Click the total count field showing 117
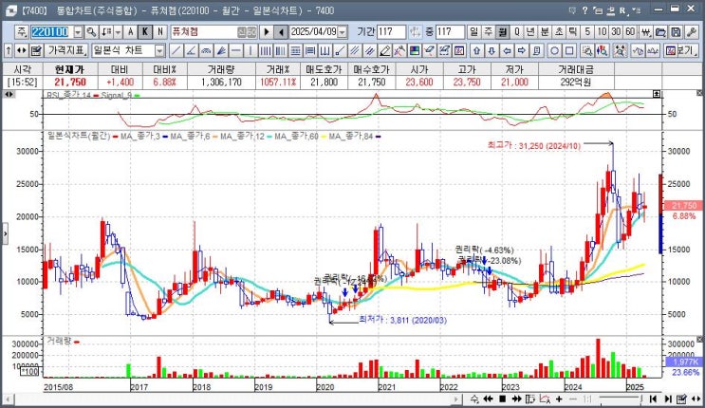This screenshot has height=408, width=705. pyautogui.click(x=450, y=32)
